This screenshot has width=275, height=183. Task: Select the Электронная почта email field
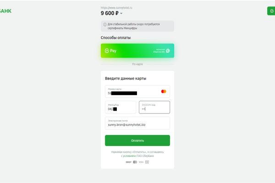pyautogui.click(x=137, y=123)
